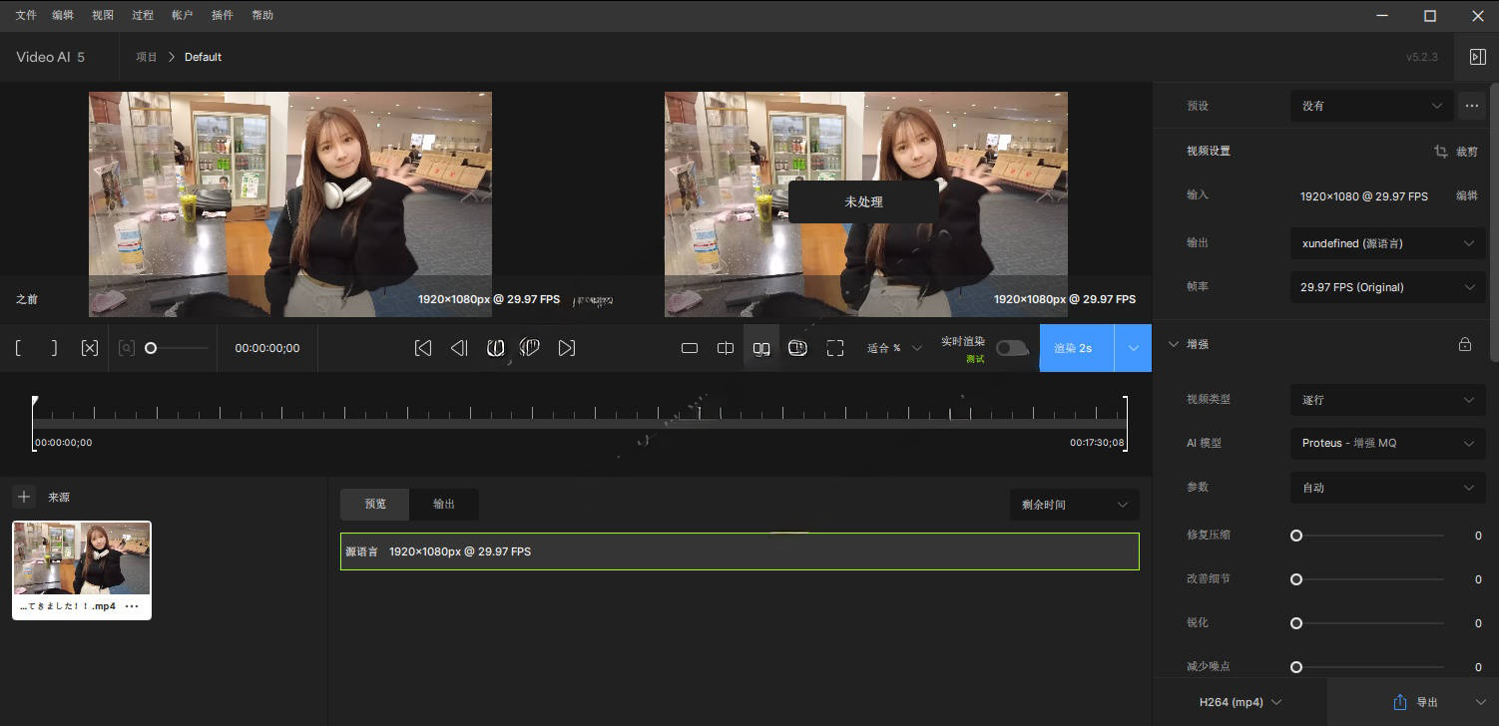The height and width of the screenshot is (726, 1499).
Task: Open the 剩余时间 dropdown
Action: (x=1074, y=505)
